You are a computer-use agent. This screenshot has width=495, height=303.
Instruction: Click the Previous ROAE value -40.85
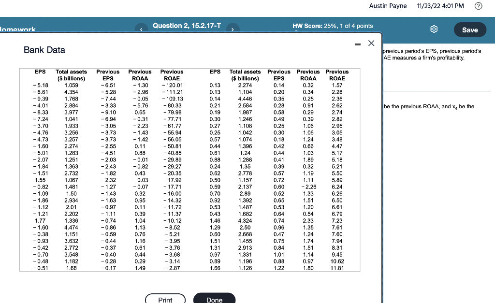coord(173,153)
